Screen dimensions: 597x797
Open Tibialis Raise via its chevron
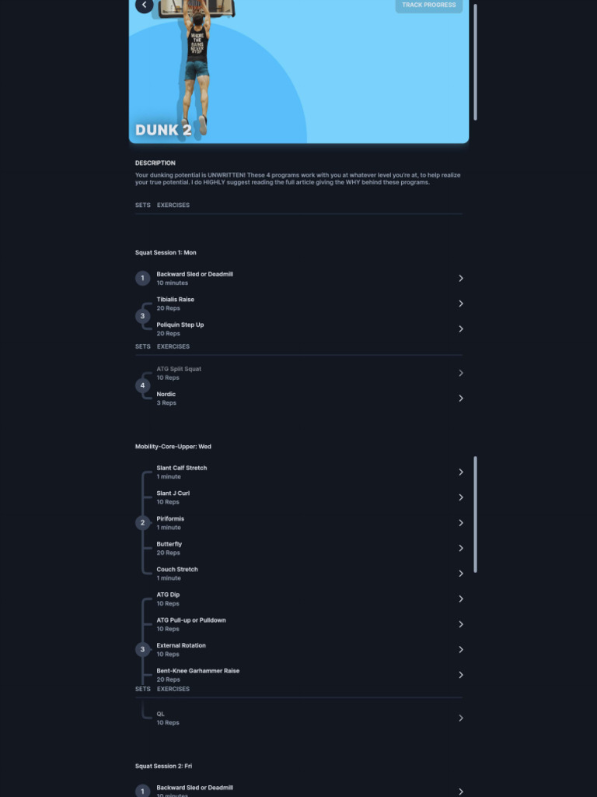coord(460,304)
